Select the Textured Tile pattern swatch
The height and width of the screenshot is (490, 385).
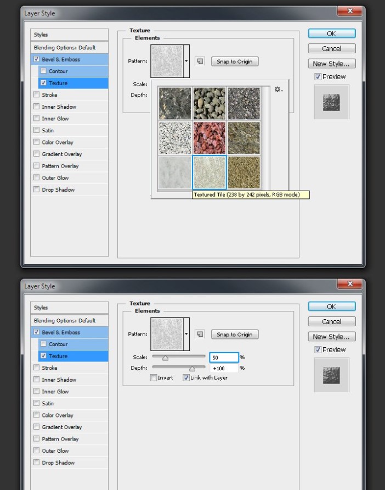point(209,172)
